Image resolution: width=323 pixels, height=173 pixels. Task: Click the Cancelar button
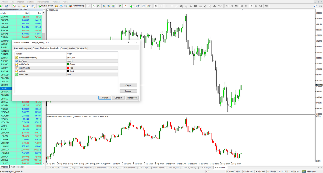(118, 98)
